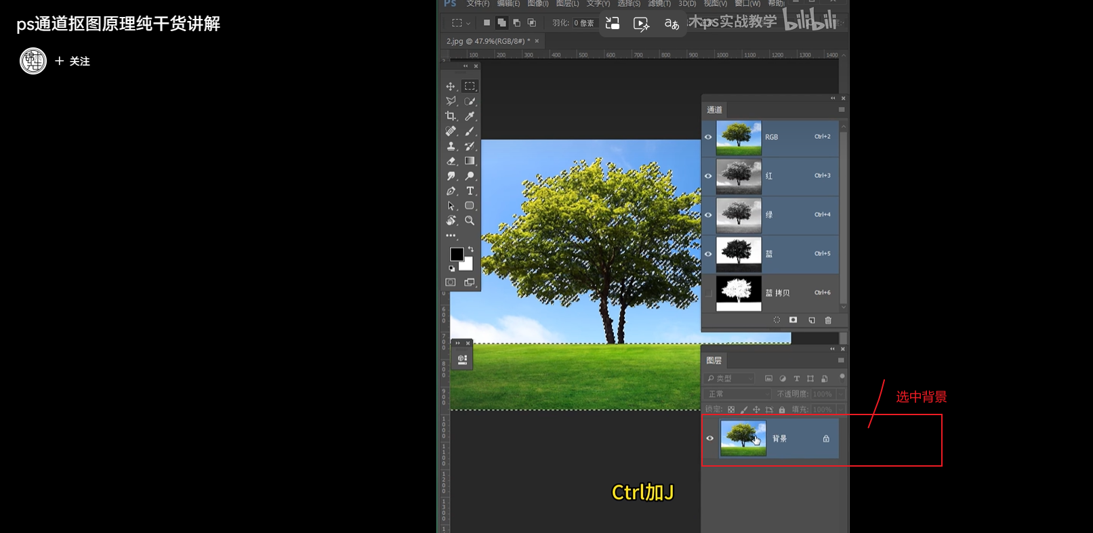Hide the RGB composite channel
The image size is (1093, 533).
pos(708,137)
